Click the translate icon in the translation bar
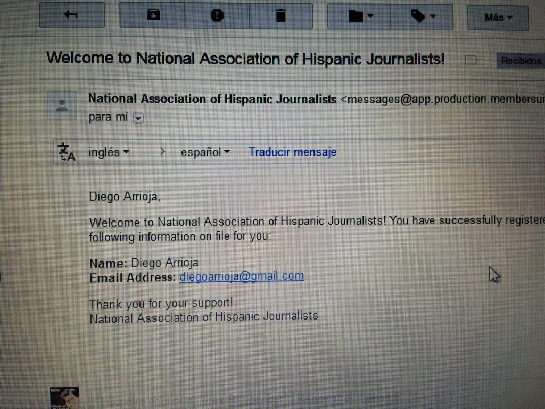The width and height of the screenshot is (545, 409). tap(67, 152)
